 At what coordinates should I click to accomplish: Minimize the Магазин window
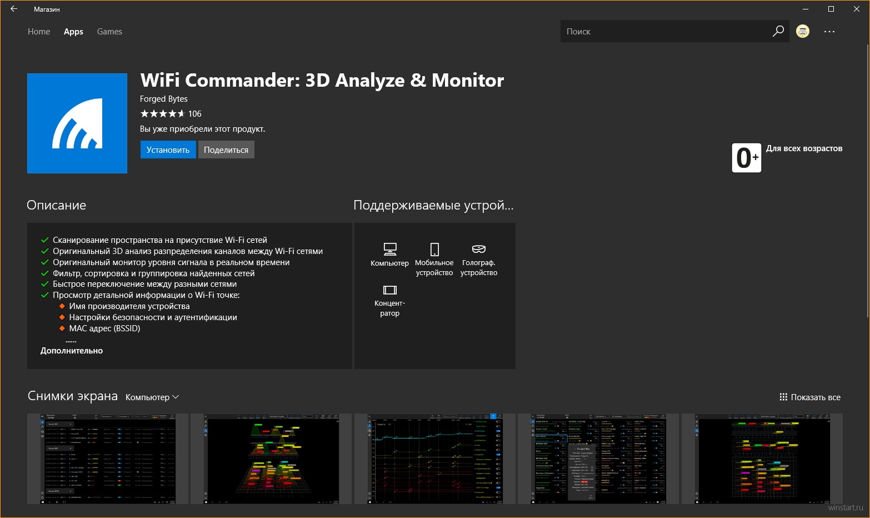click(x=806, y=9)
